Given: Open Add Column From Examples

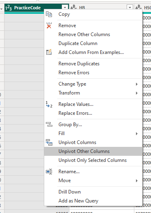Looking at the screenshot, I should (x=93, y=52).
